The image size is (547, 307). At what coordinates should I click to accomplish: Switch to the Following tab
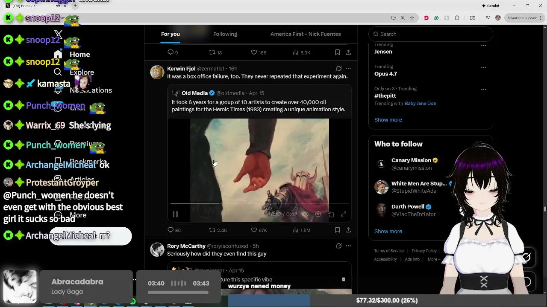click(225, 34)
